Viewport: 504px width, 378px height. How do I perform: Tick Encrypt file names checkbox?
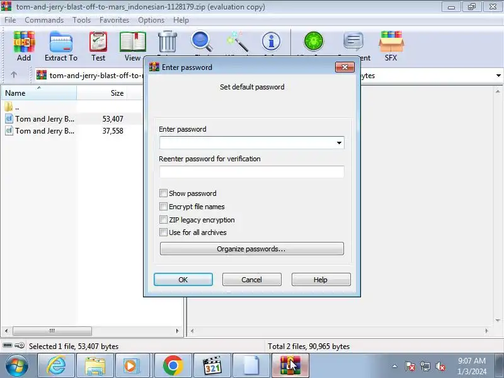pos(163,207)
